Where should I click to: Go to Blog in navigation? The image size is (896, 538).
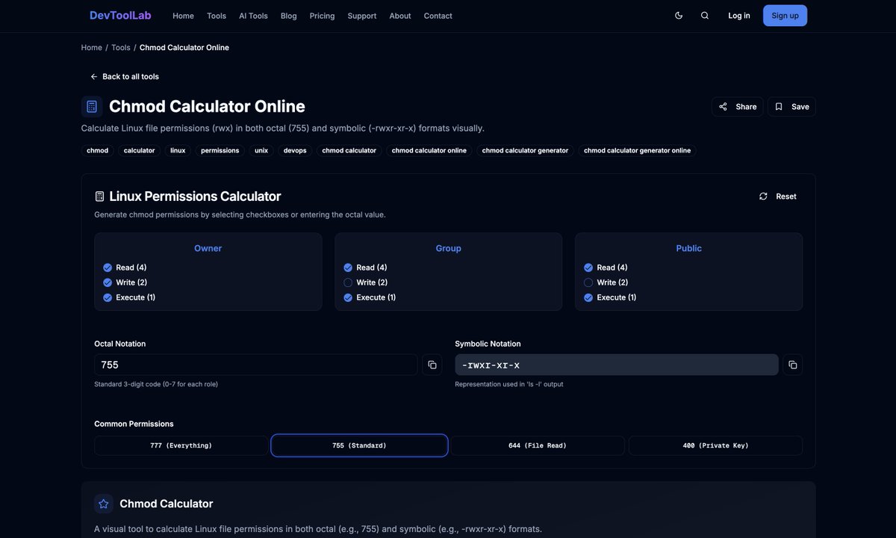[289, 16]
